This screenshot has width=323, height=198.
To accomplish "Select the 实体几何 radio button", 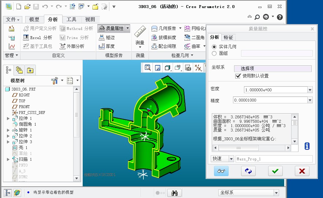I will [x=214, y=47].
